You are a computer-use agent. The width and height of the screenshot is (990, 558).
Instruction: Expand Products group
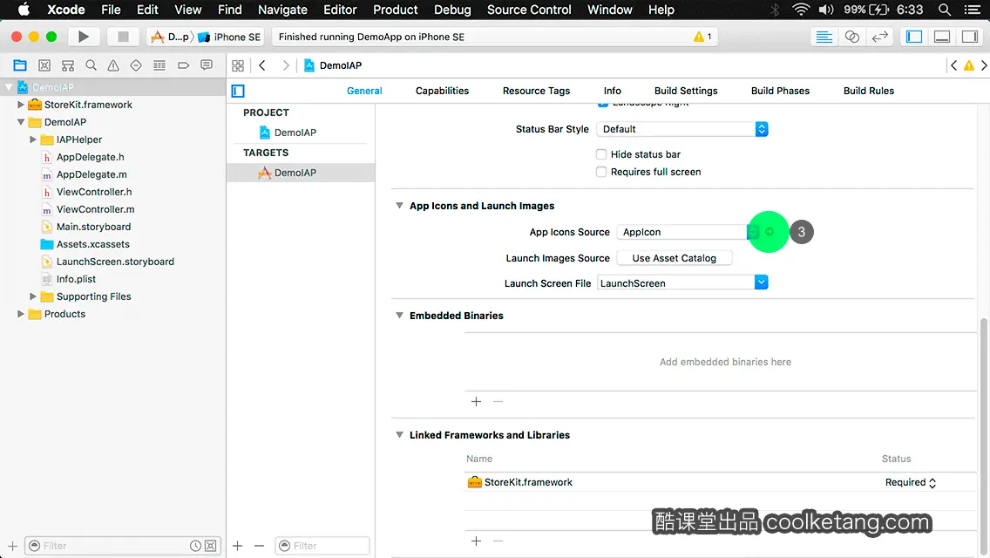click(20, 314)
